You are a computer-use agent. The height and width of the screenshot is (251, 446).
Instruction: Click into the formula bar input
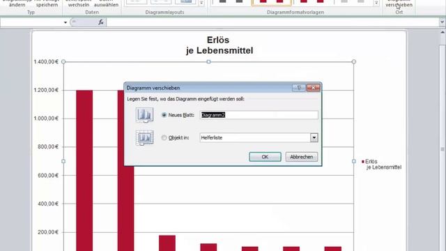272,22
